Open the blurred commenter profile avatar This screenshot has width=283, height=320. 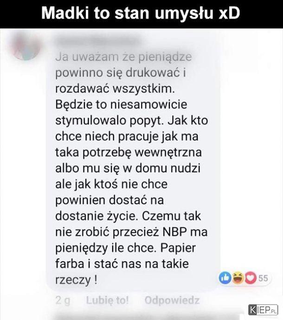[x=26, y=46]
